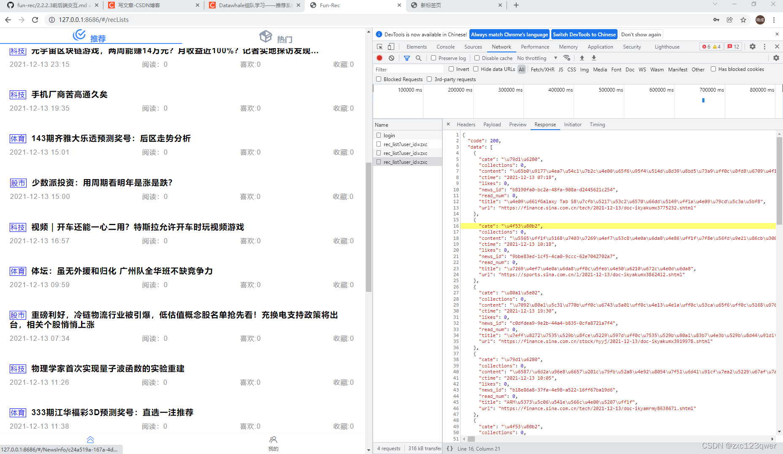The width and height of the screenshot is (783, 454).
Task: Clear the network log
Action: point(391,58)
